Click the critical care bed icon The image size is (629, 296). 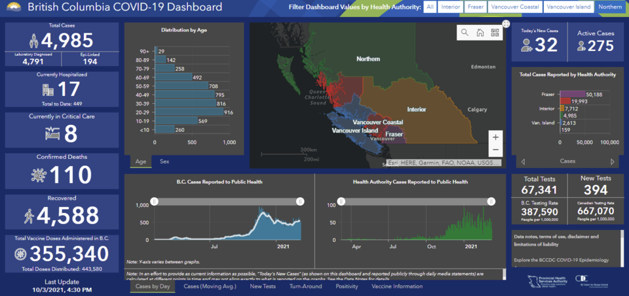pyautogui.click(x=52, y=133)
